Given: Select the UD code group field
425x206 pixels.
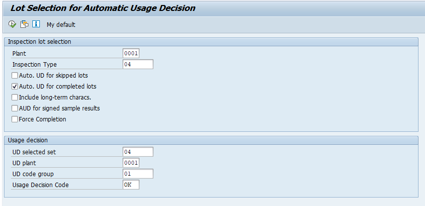Looking at the screenshot, I should pyautogui.click(x=138, y=174).
